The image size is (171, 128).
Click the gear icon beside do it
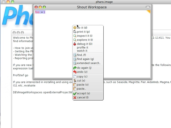(75, 28)
